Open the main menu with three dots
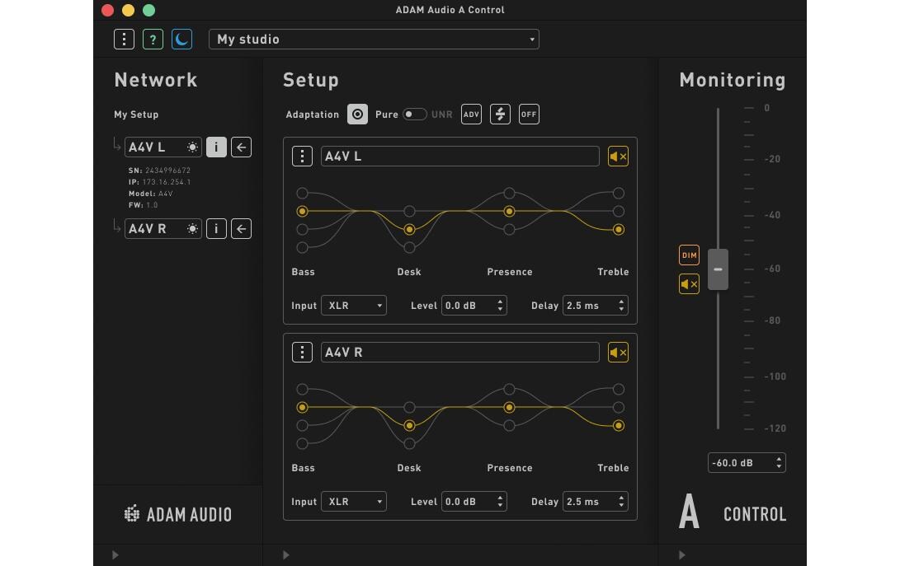 124,39
